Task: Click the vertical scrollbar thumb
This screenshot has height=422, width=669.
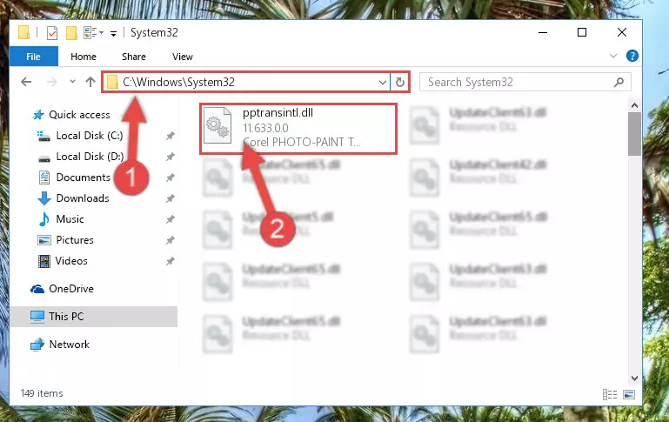Action: (634, 134)
